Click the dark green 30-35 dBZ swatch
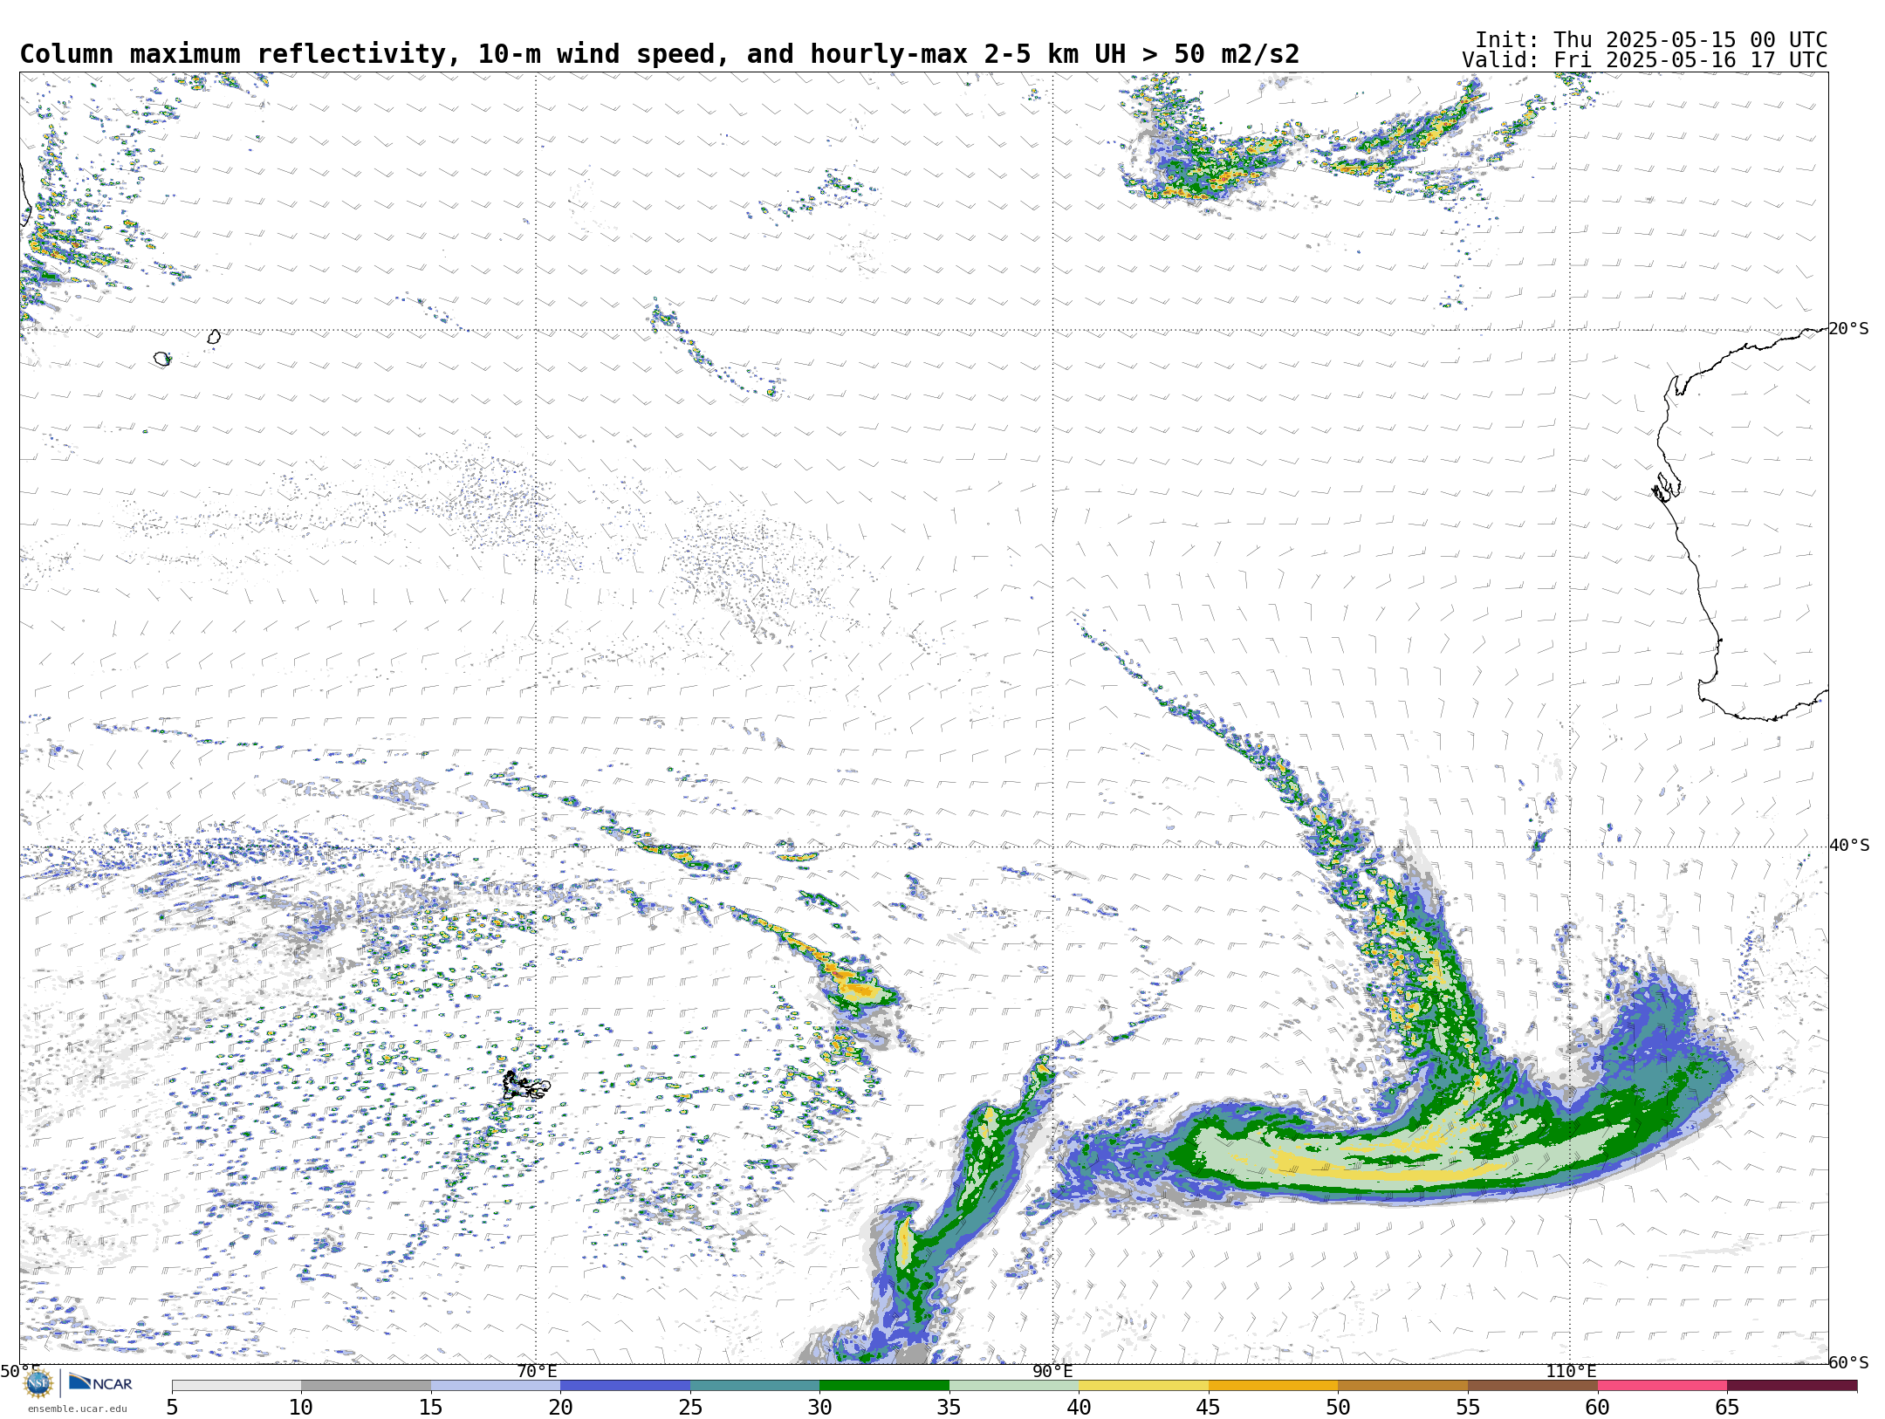Screen dimensions: 1885x1419 (884, 1385)
